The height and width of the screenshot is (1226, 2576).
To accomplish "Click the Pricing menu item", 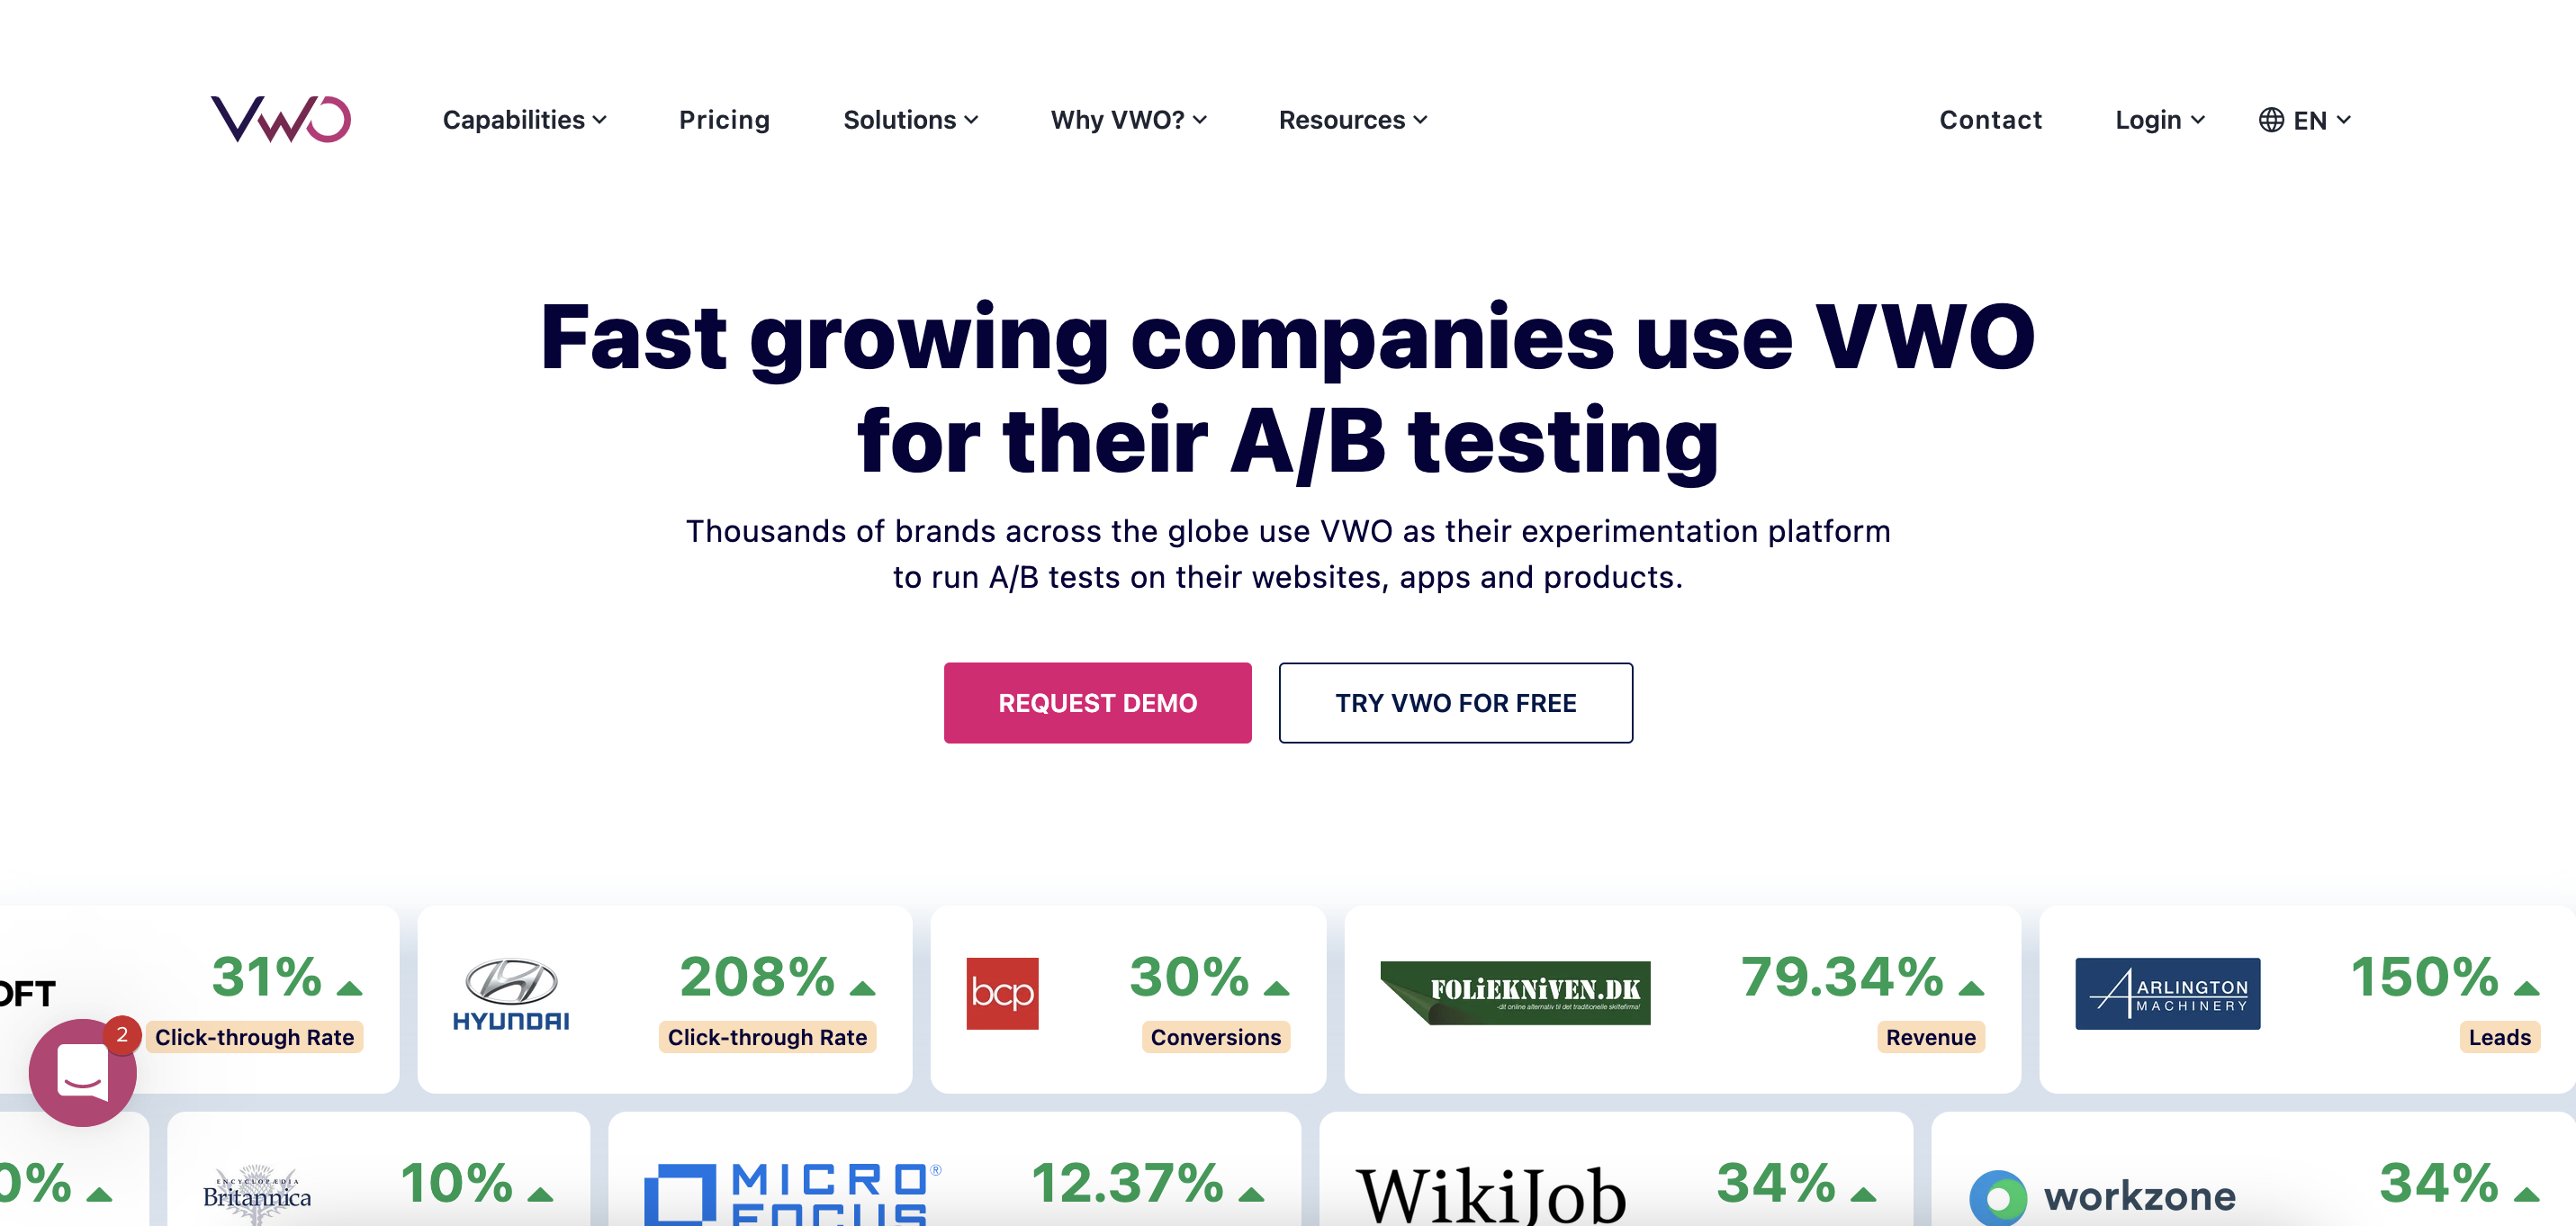I will click(x=723, y=118).
